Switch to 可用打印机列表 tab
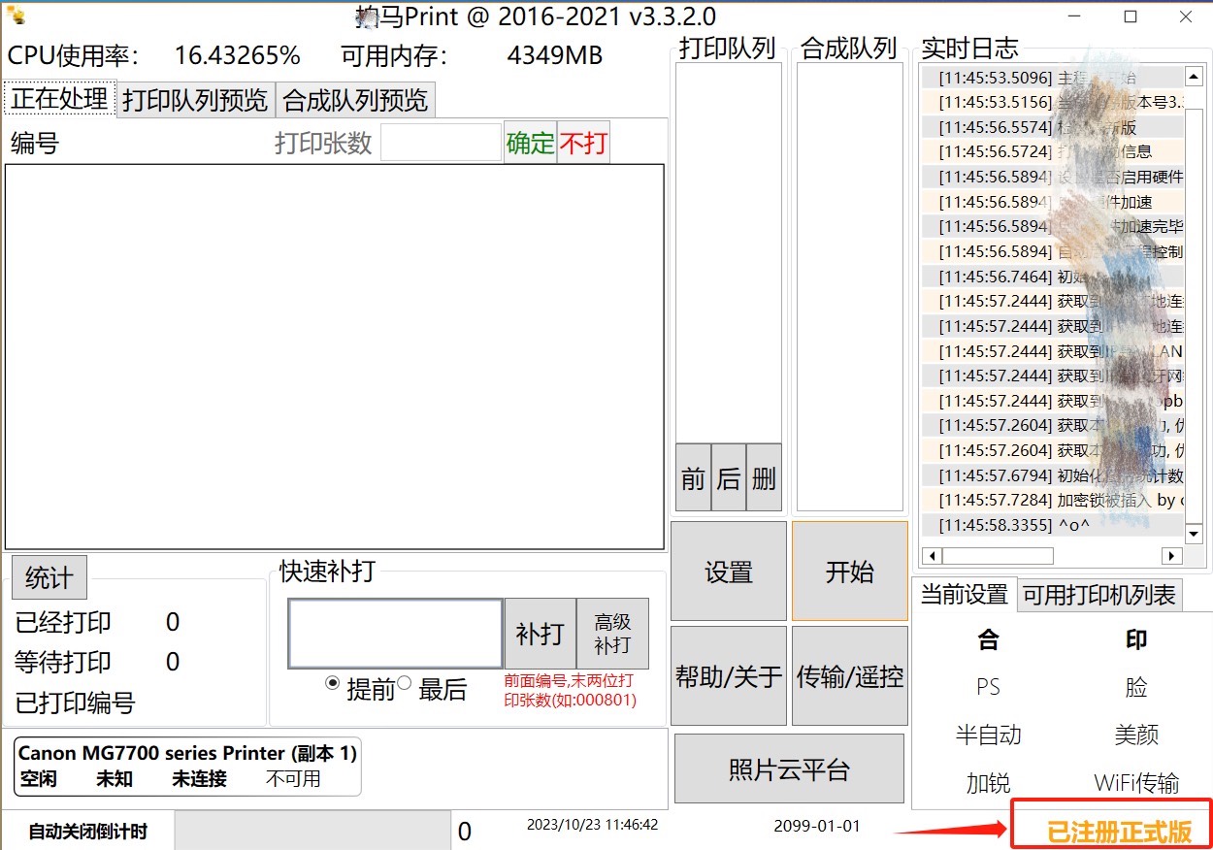This screenshot has height=850, width=1213. [1099, 595]
